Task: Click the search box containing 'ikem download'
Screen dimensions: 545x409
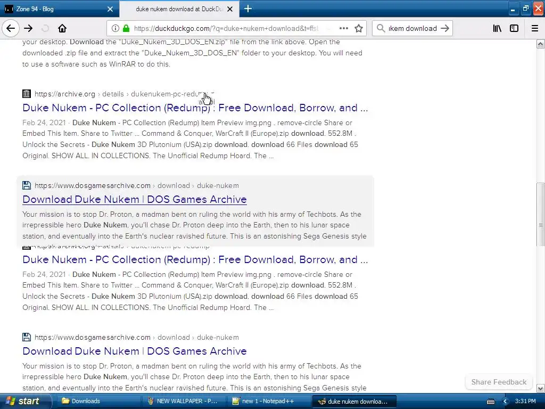Action: [x=412, y=28]
